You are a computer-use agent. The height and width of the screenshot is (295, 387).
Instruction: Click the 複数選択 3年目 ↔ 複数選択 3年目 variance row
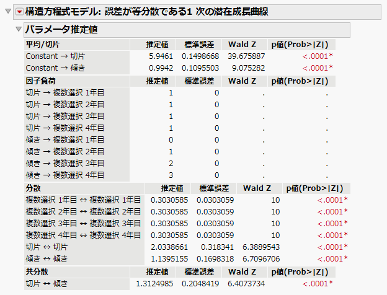(x=84, y=224)
